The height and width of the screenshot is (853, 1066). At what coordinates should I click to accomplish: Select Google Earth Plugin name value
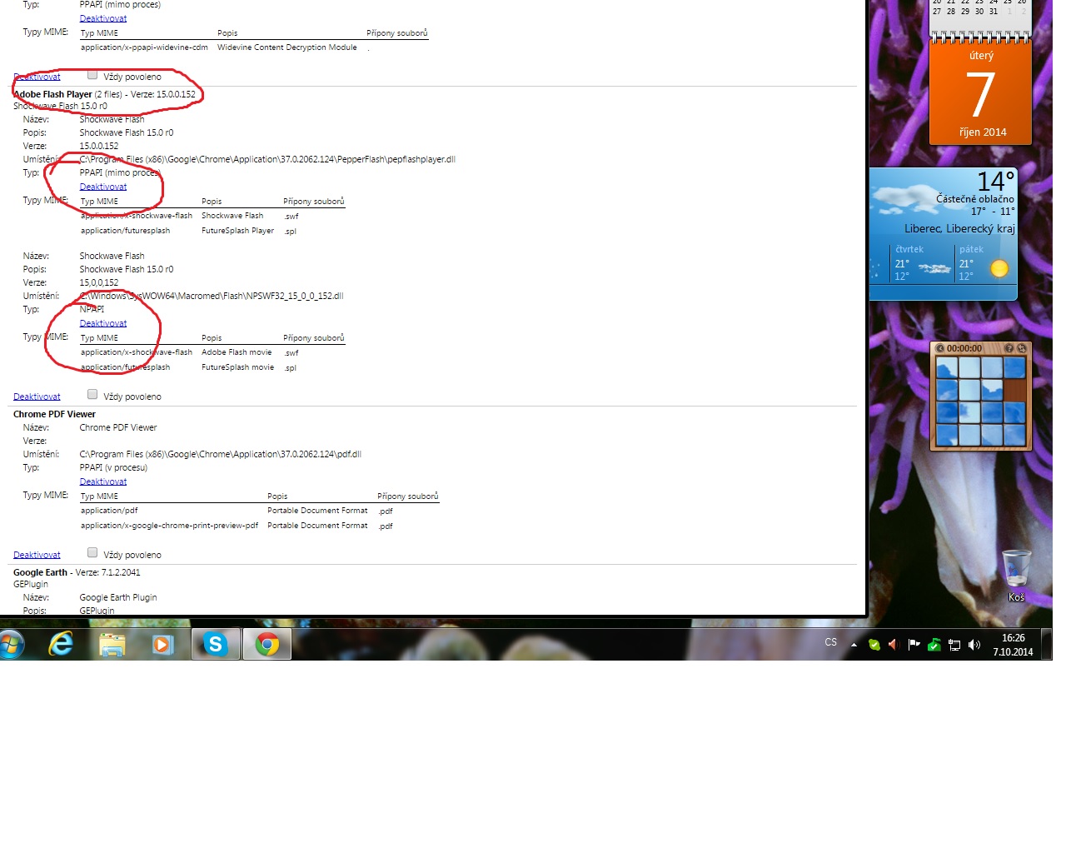pos(118,597)
